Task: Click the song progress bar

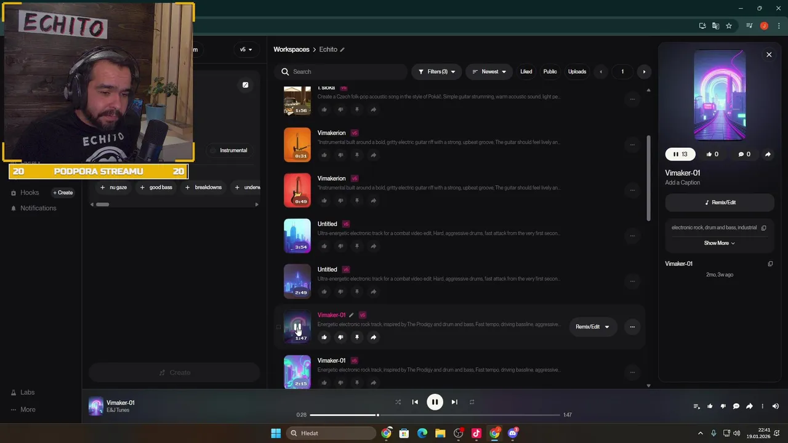Action: click(435, 415)
